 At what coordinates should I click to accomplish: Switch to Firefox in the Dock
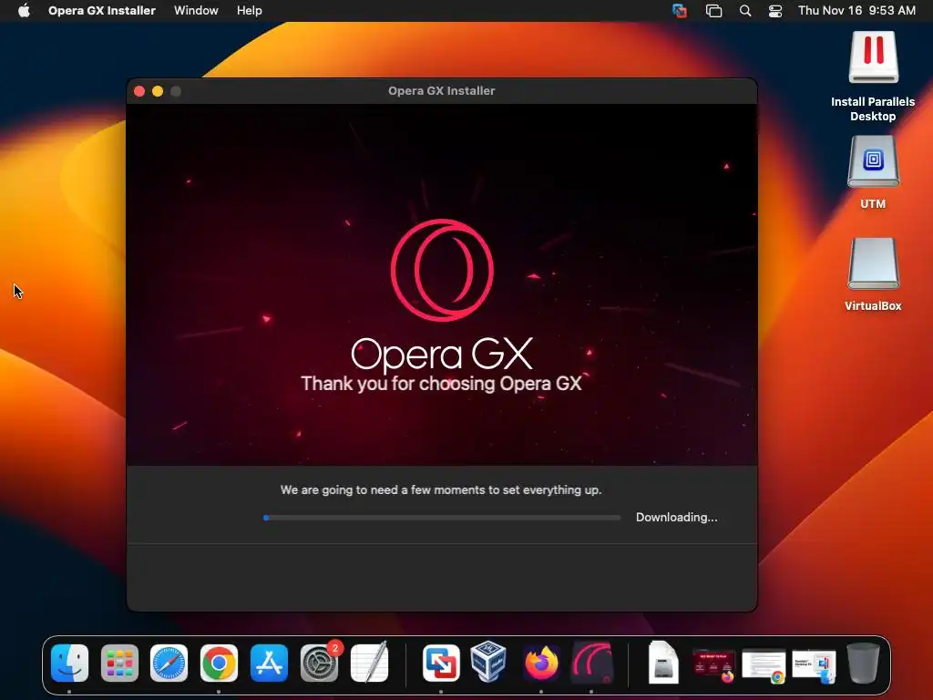541,663
